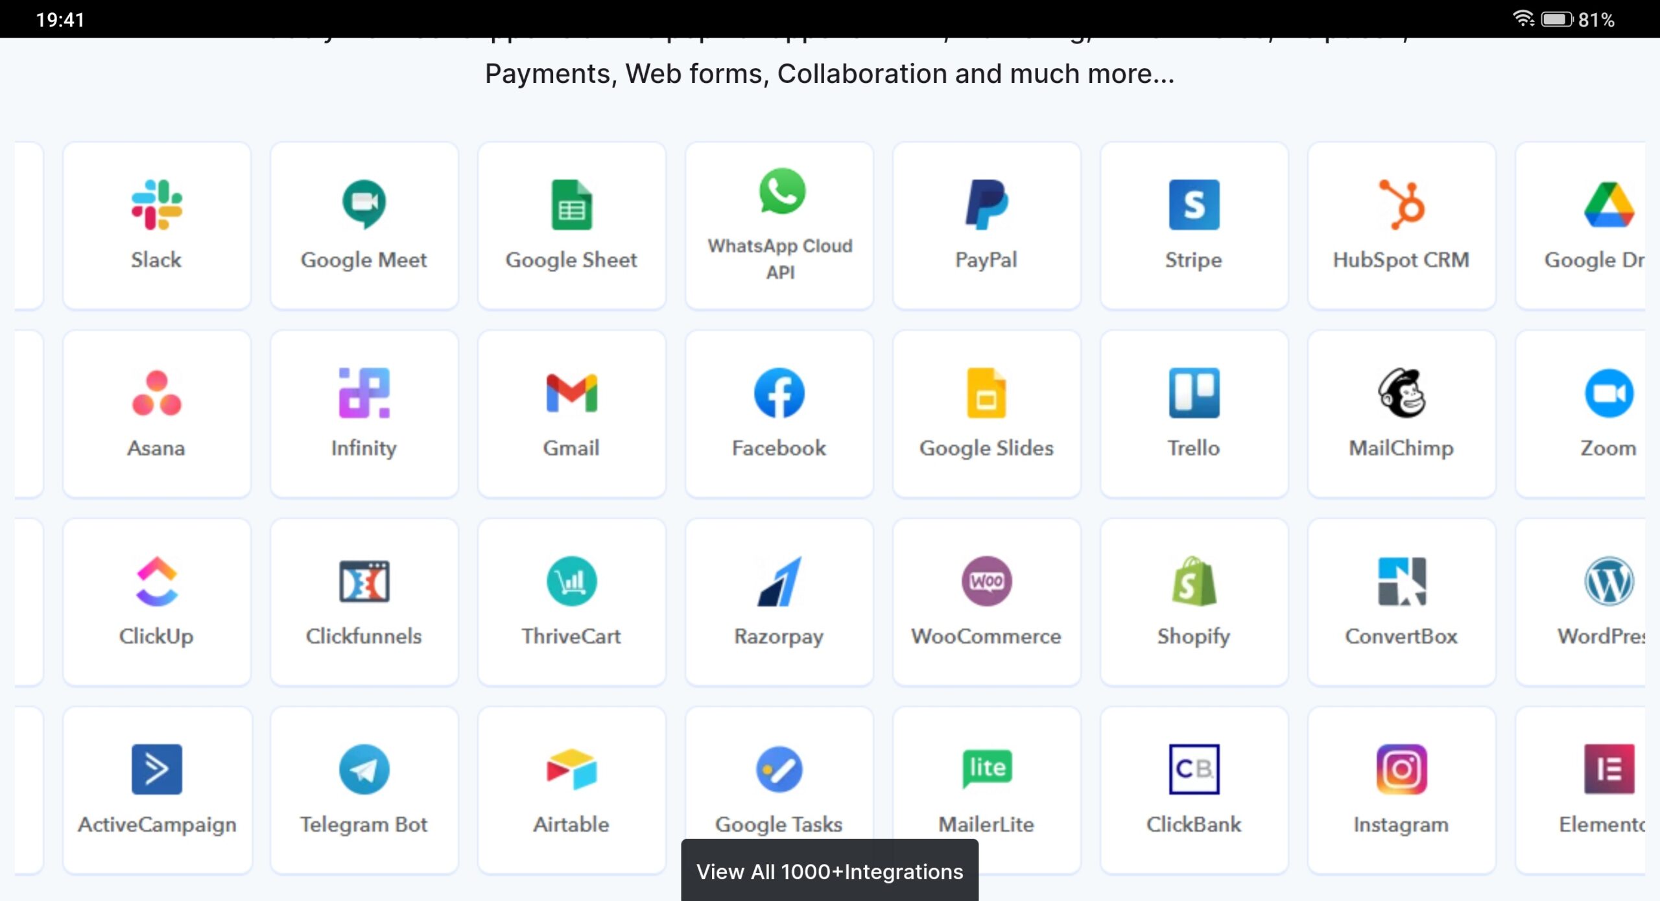Open the PayPal integration
Image resolution: width=1660 pixels, height=901 pixels.
click(987, 226)
